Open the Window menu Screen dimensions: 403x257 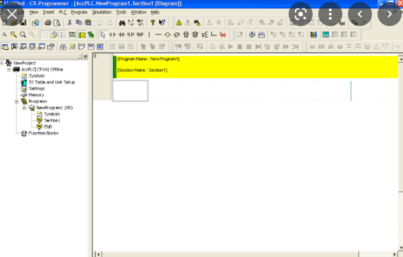coord(138,12)
